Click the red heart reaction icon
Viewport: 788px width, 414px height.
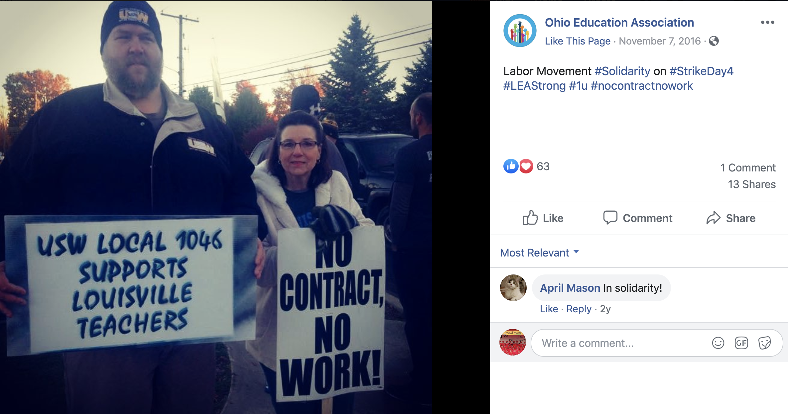tap(526, 166)
